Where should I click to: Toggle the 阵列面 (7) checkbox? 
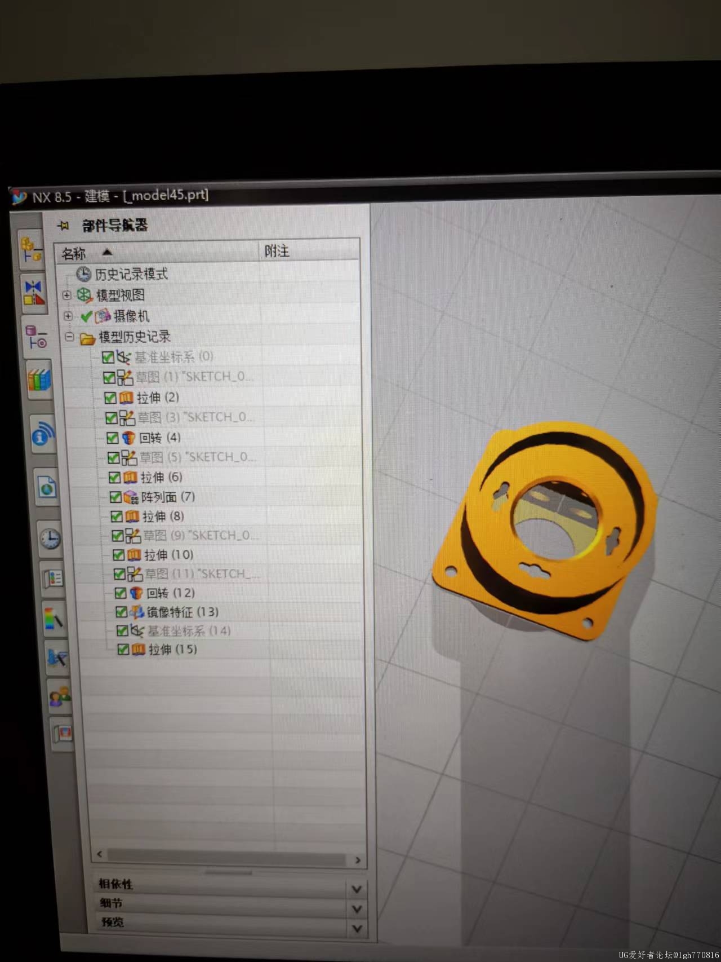(115, 497)
